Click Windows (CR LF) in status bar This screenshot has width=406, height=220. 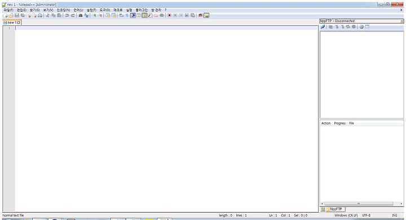[346, 215]
